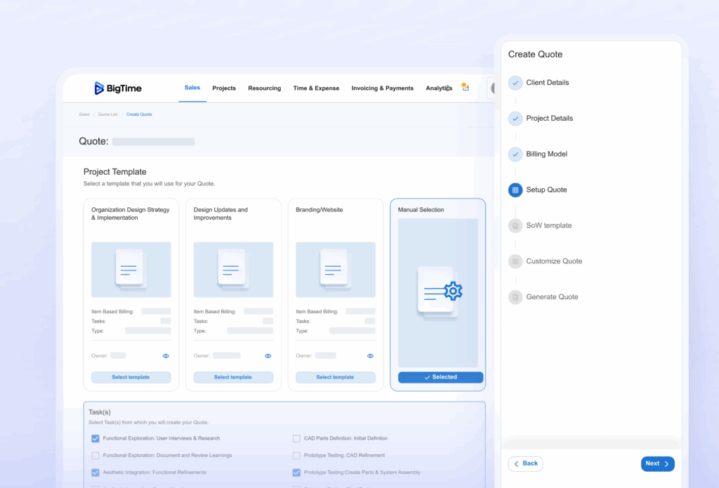Switch to the Projects tab
The width and height of the screenshot is (719, 488).
[x=224, y=88]
